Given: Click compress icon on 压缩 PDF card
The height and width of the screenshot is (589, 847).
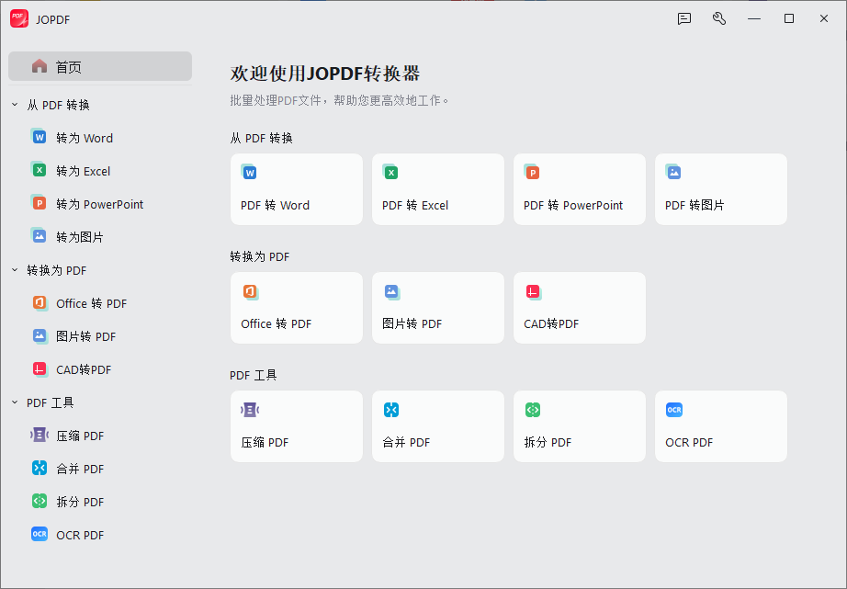Looking at the screenshot, I should pos(250,410).
